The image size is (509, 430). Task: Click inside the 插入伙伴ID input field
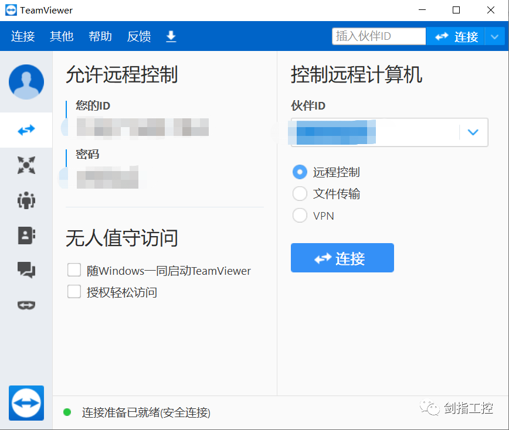(378, 36)
